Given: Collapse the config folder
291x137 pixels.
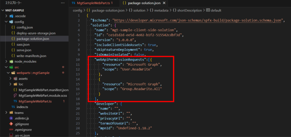Looking at the screenshot, I should coord(7,22).
